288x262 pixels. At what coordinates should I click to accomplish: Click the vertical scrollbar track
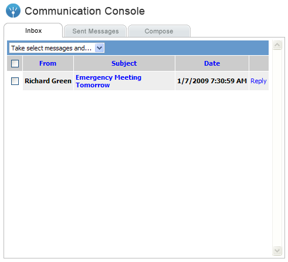coord(277,148)
